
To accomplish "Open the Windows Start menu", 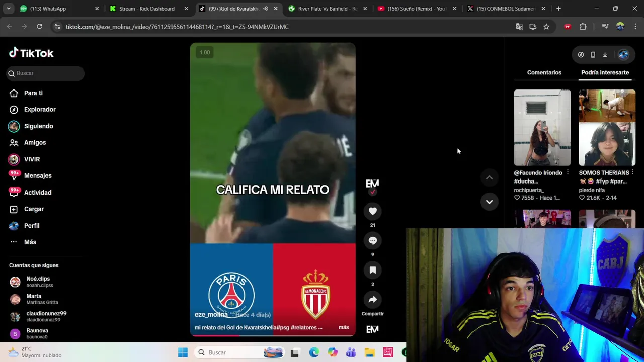I will 183,352.
